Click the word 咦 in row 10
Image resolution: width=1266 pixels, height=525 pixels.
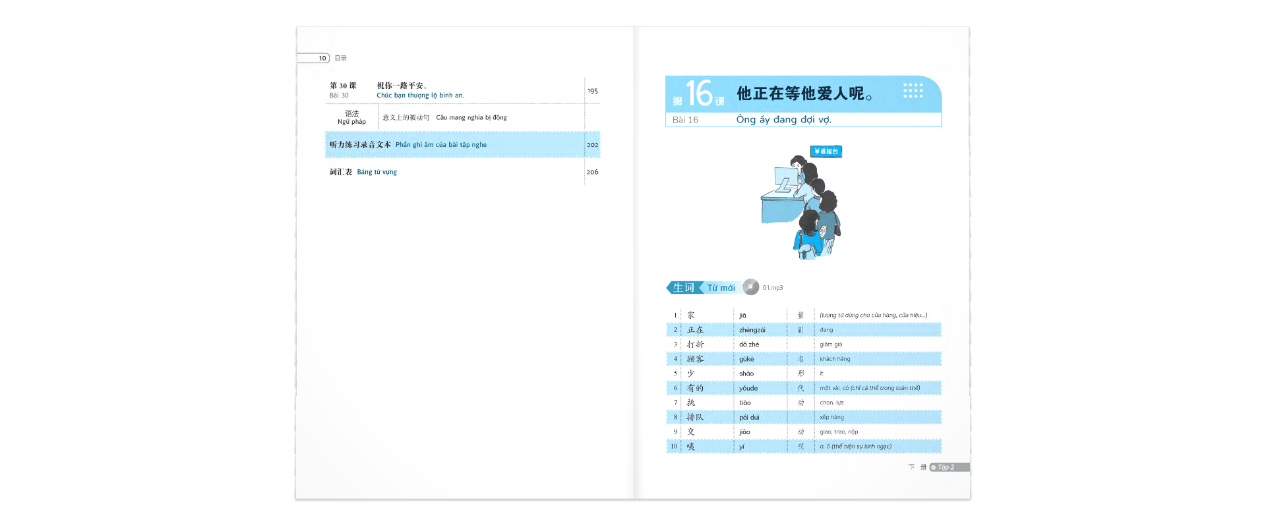[x=691, y=447]
